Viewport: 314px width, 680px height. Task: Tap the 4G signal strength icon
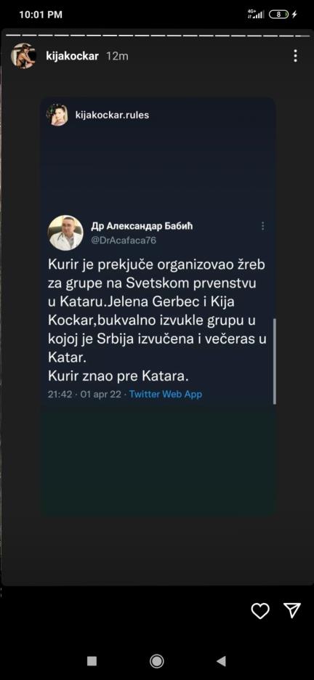256,14
